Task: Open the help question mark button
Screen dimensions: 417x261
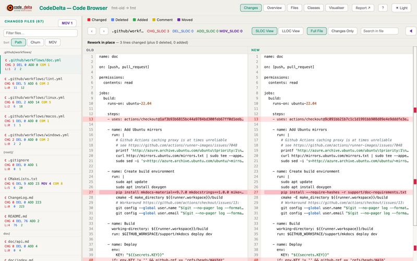Action: 383,8
